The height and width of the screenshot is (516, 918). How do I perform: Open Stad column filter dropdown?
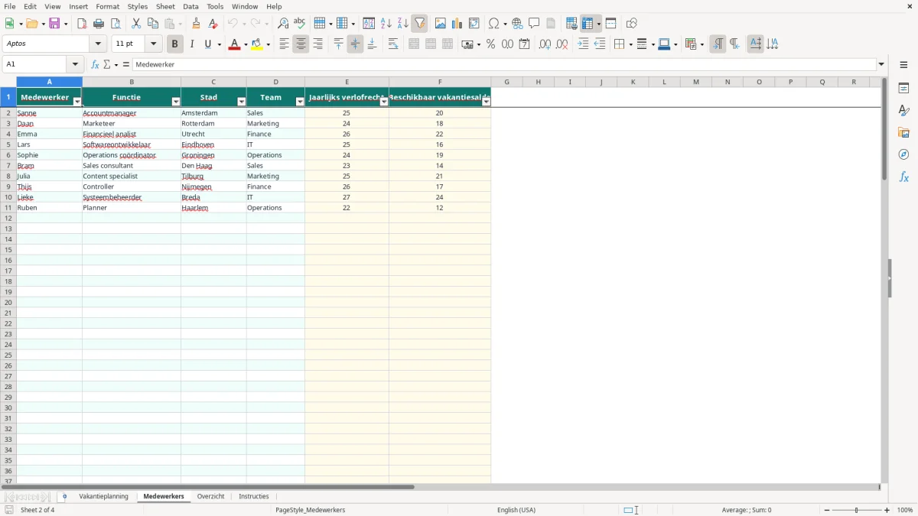coord(242,102)
